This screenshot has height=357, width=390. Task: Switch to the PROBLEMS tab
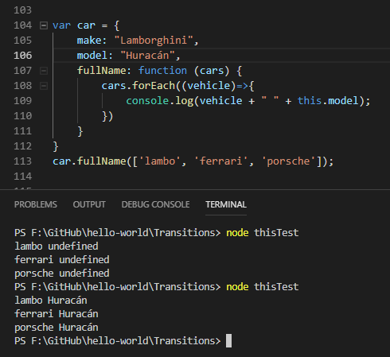point(36,204)
